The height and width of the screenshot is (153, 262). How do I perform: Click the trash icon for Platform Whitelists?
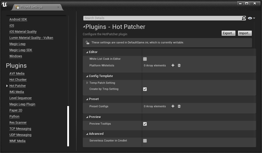tap(179, 65)
